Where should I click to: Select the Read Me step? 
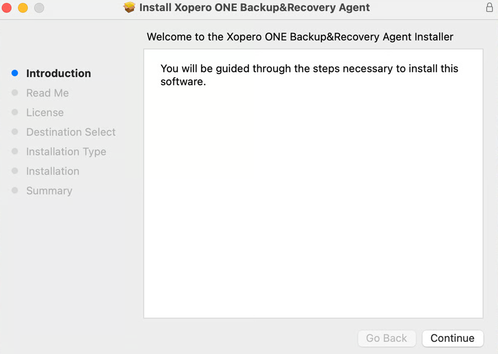click(47, 93)
